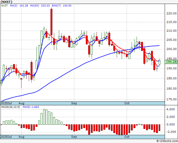Click the 4.000 MACD axis label

(x=171, y=109)
